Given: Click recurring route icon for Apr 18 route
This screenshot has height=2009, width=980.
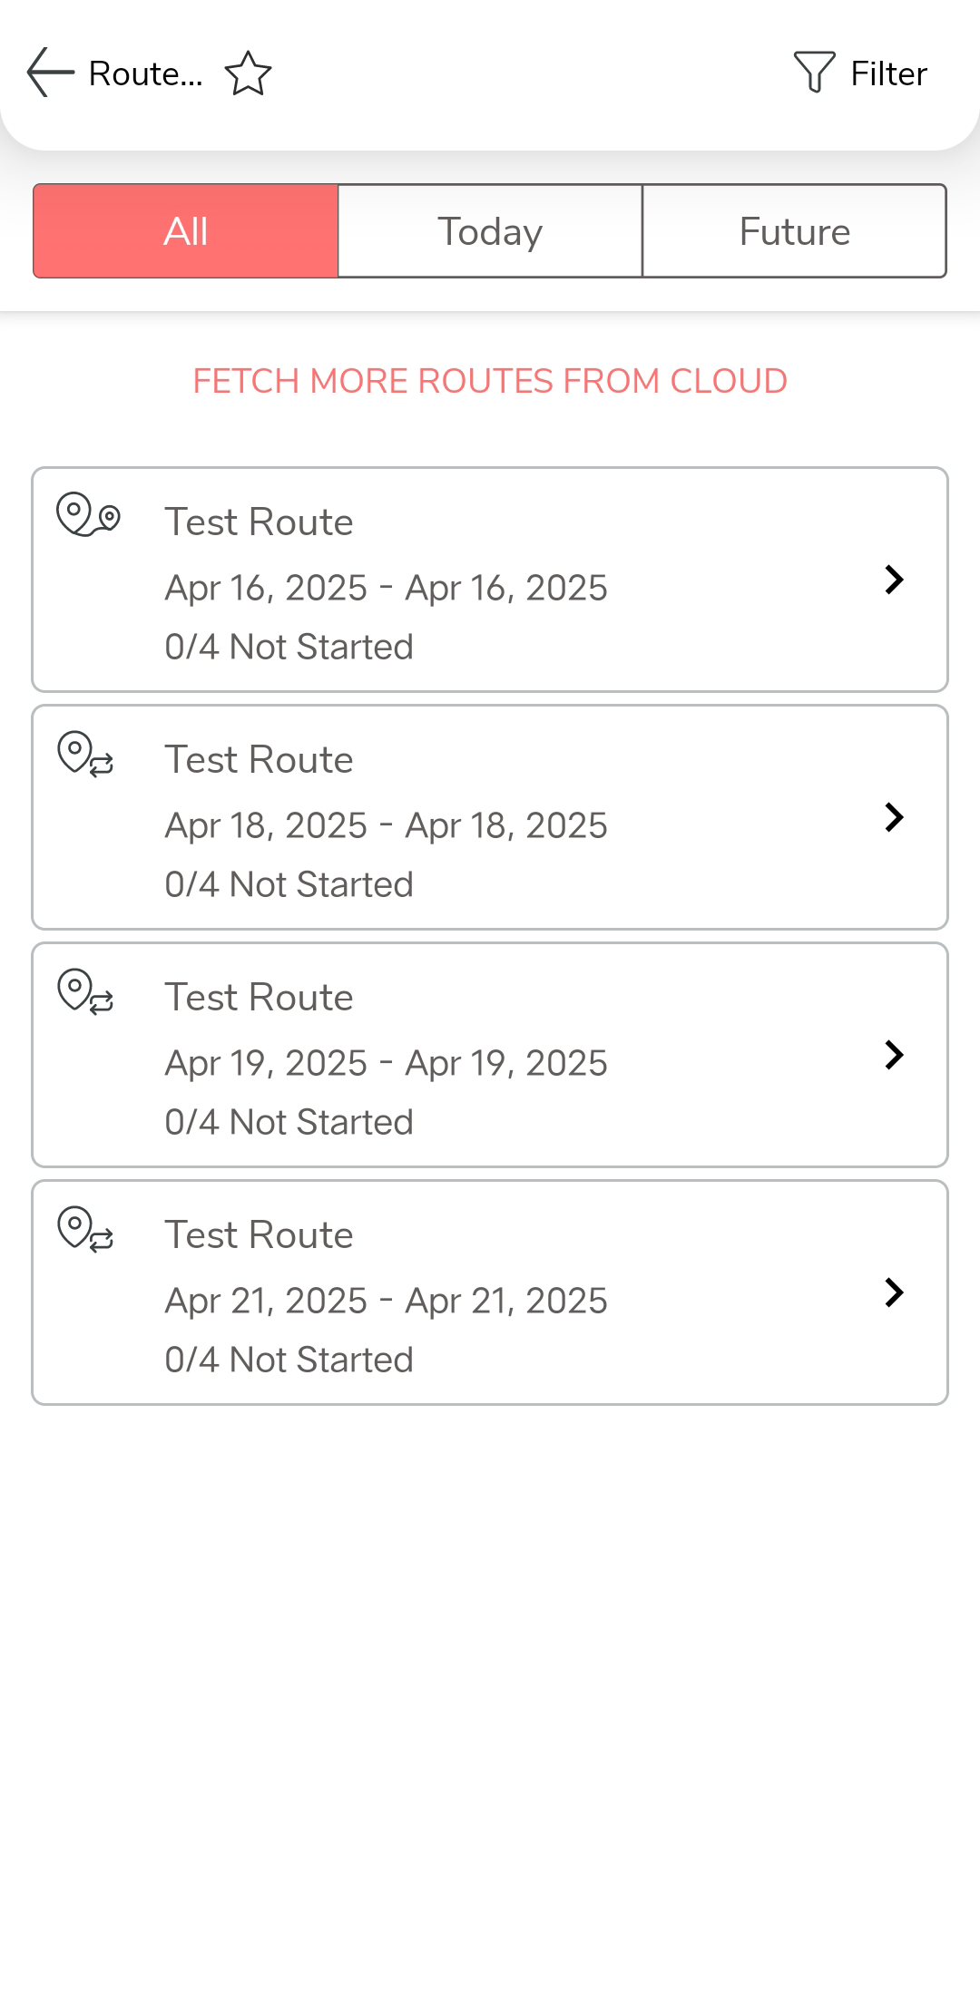Looking at the screenshot, I should tap(86, 755).
